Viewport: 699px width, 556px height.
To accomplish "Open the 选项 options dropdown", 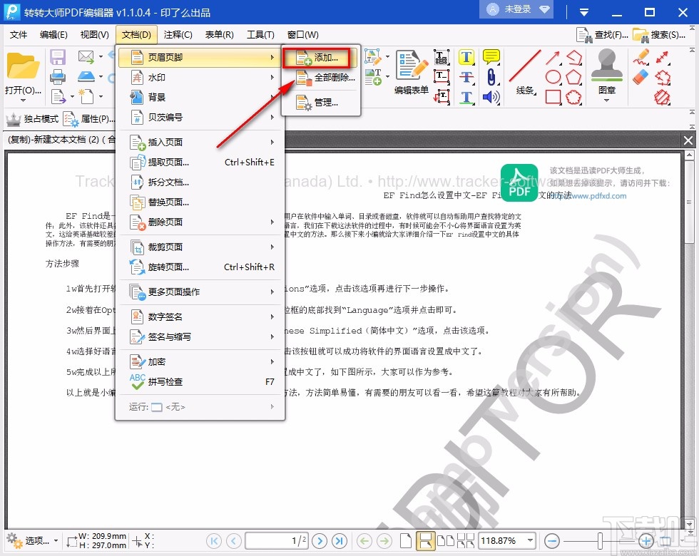I will 33,541.
